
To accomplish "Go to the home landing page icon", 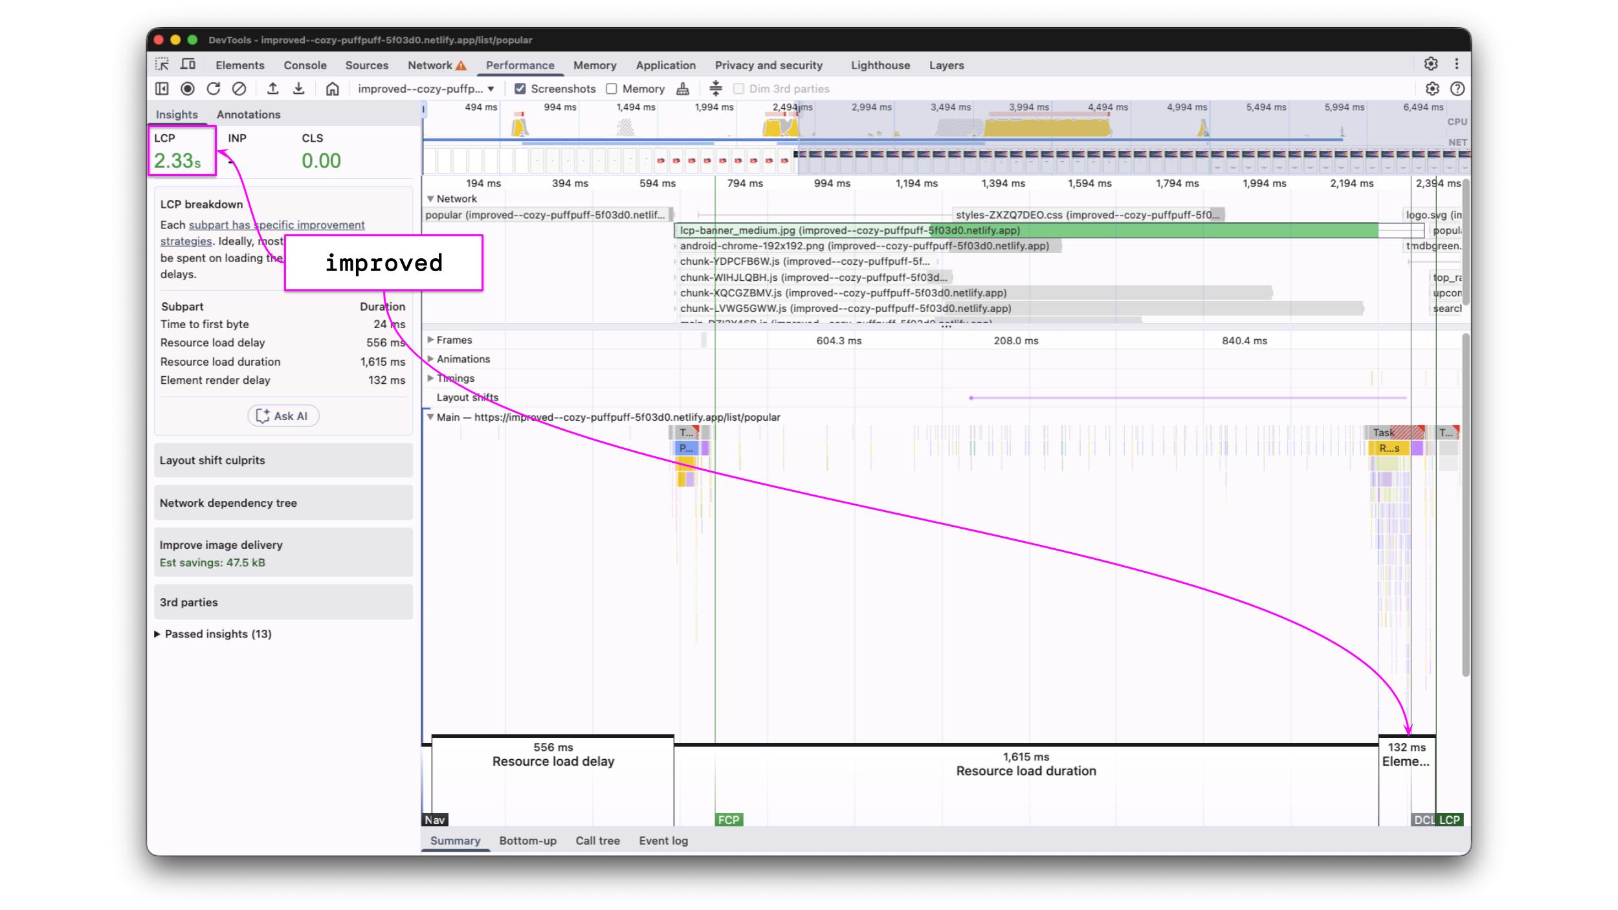I will tap(332, 89).
